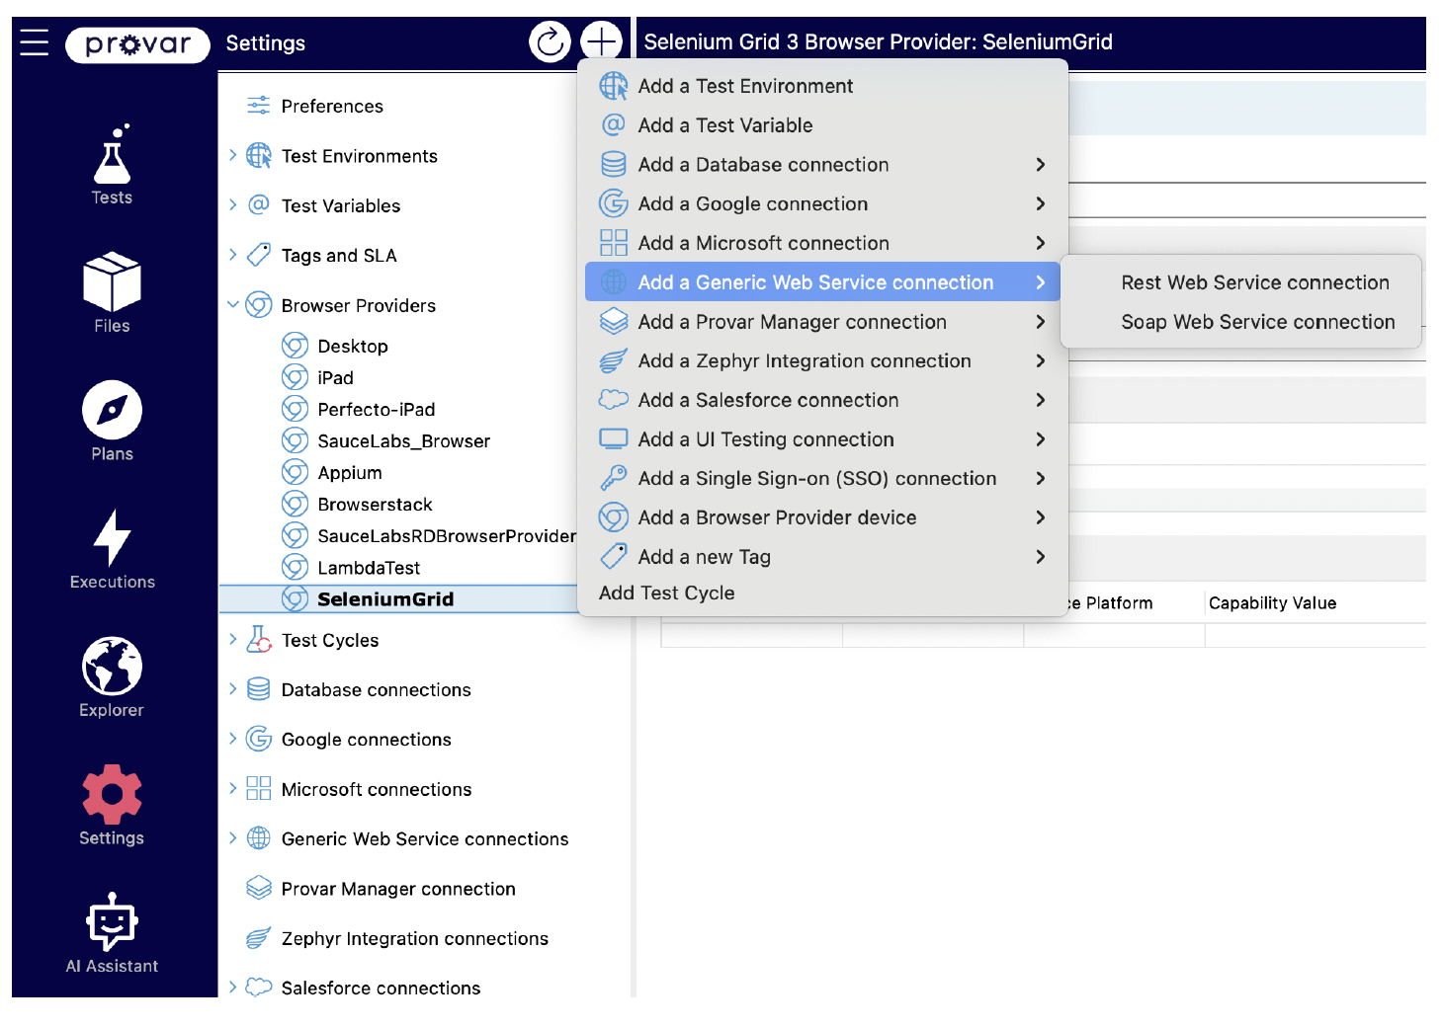Click the Preferences sliders icon
1443x1029 pixels.
click(x=259, y=106)
